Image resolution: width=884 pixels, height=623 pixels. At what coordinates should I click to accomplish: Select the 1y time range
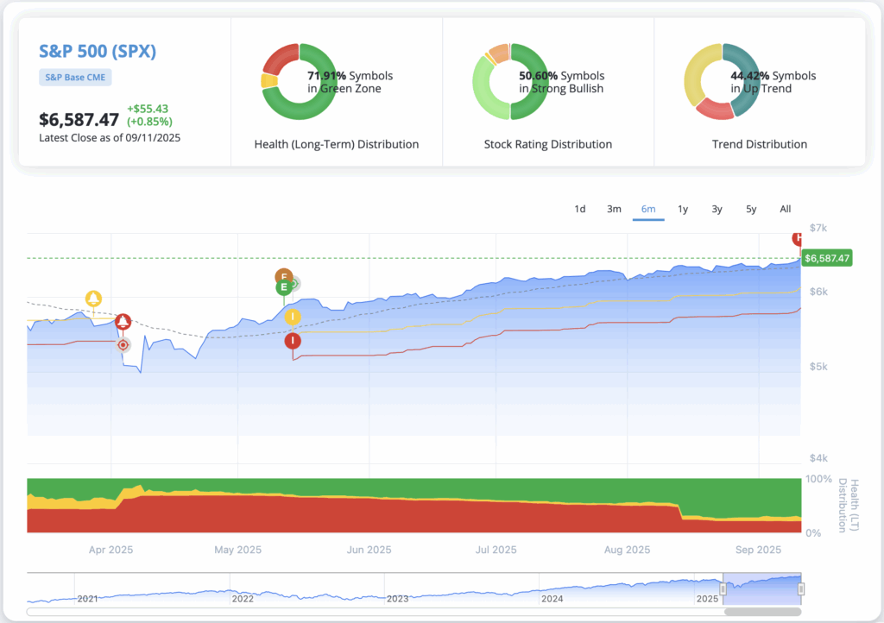(x=683, y=209)
